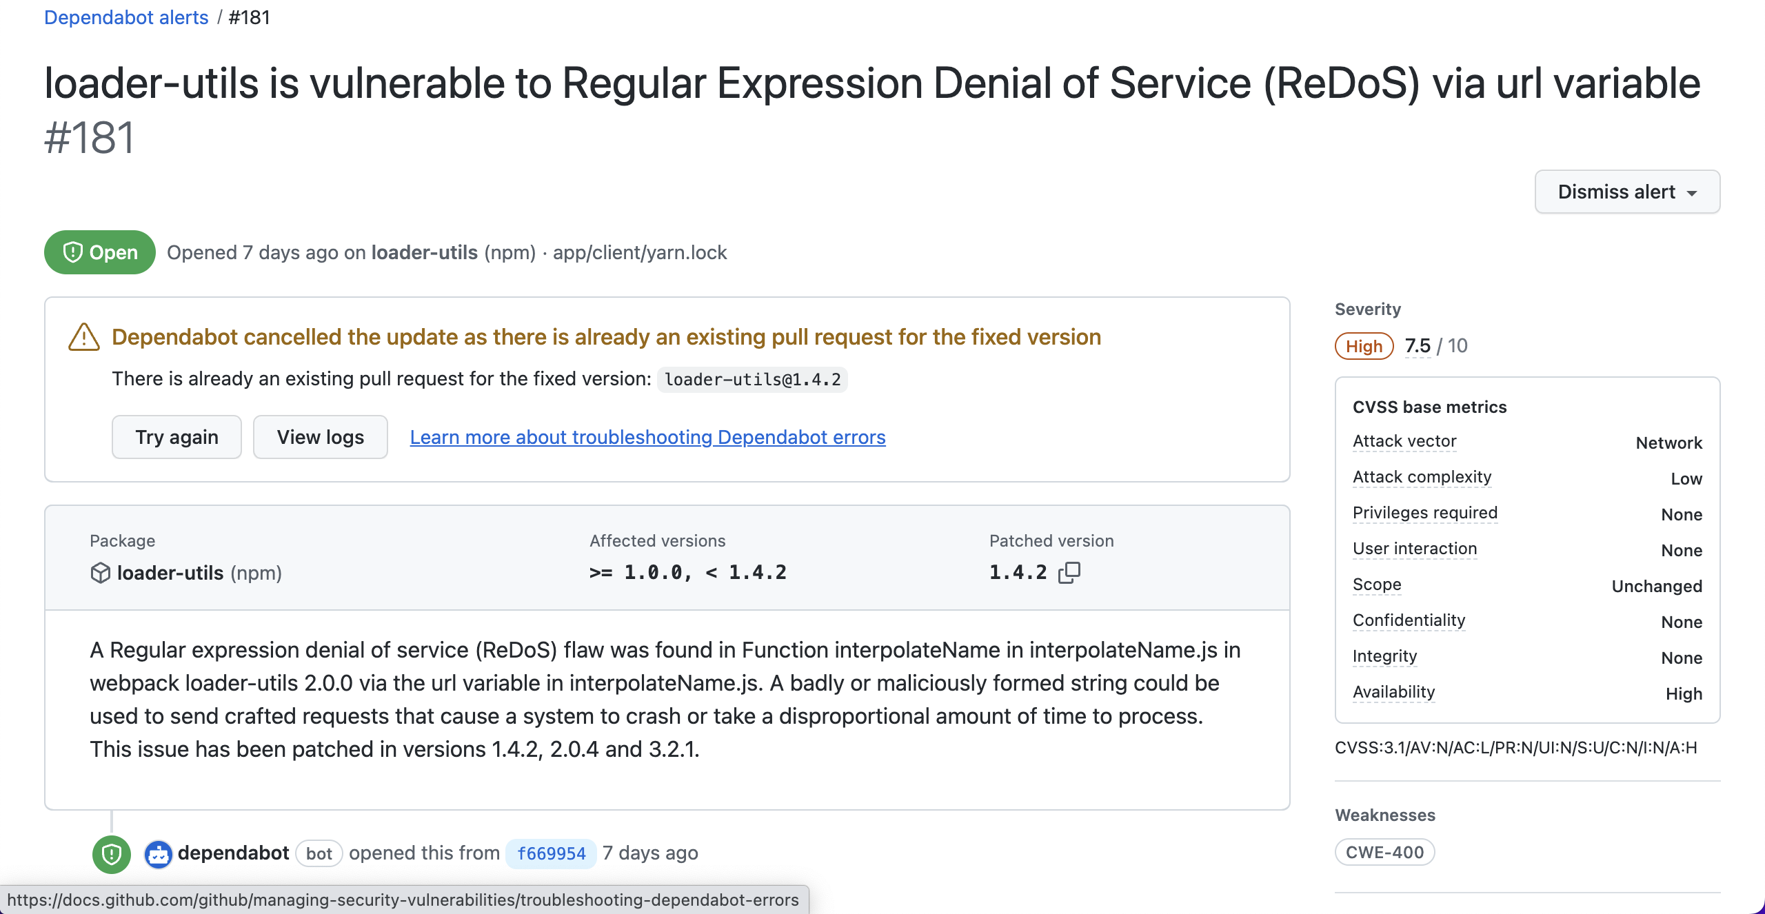
Task: Click the warning triangle icon near Dependabot message
Action: 83,337
